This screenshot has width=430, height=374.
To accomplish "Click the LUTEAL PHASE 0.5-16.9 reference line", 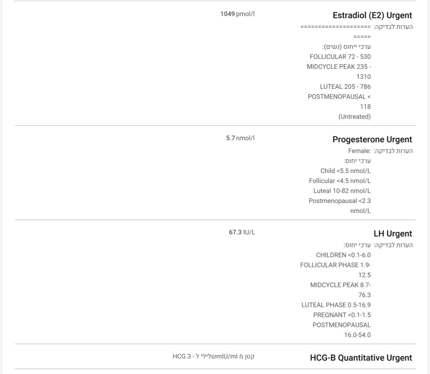I will pyautogui.click(x=336, y=305).
